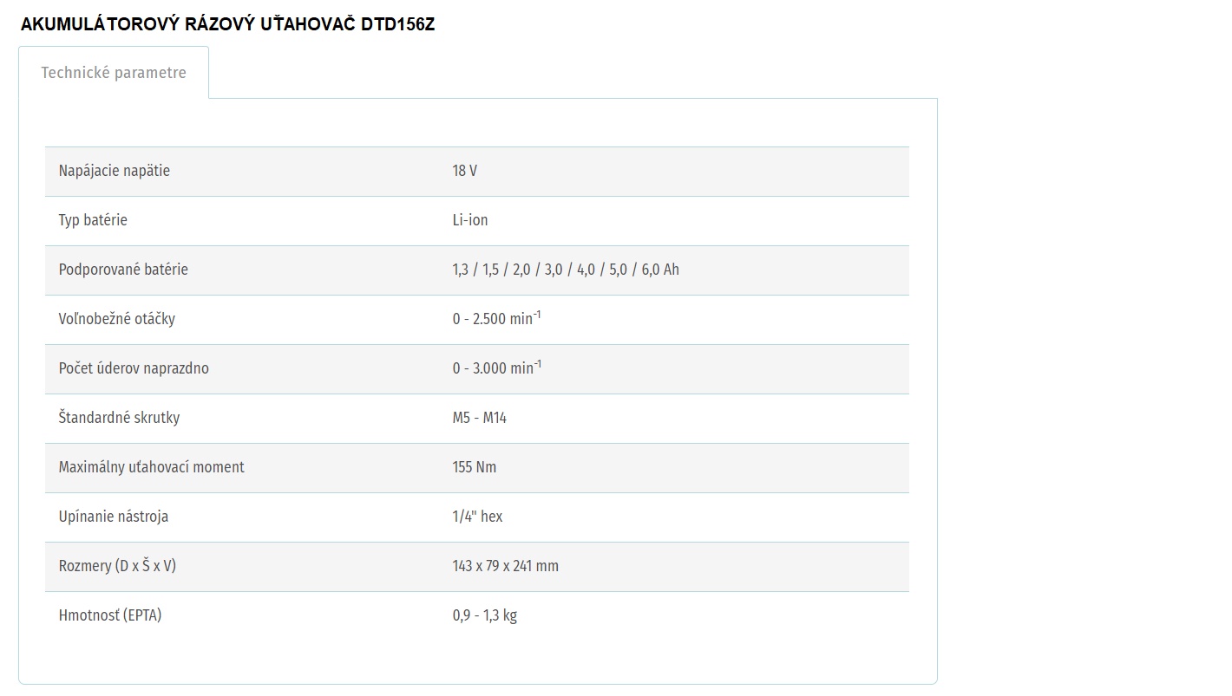
Task: Click the Li-ion battery type value
Action: [x=470, y=220]
